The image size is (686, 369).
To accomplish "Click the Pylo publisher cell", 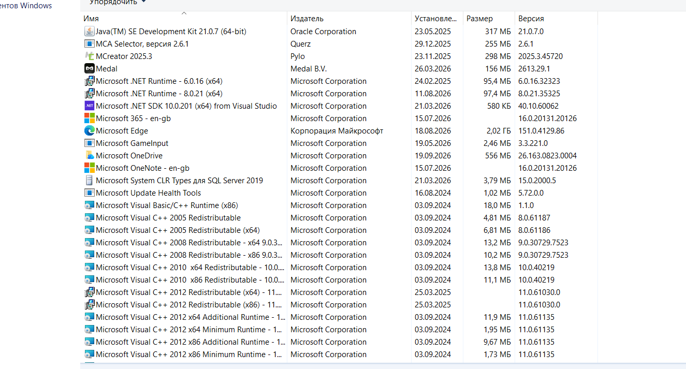I will coord(298,56).
